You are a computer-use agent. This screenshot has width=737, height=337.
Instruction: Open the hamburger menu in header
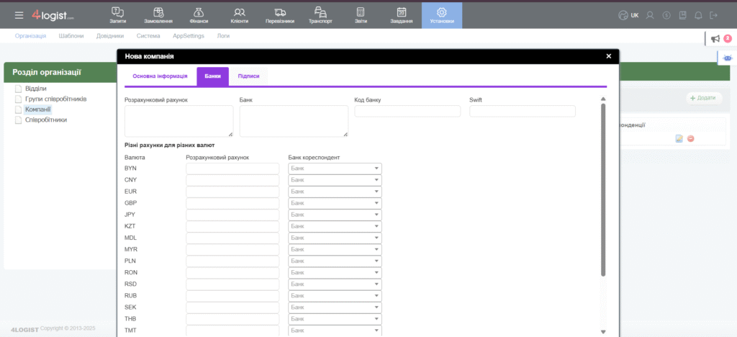(19, 15)
